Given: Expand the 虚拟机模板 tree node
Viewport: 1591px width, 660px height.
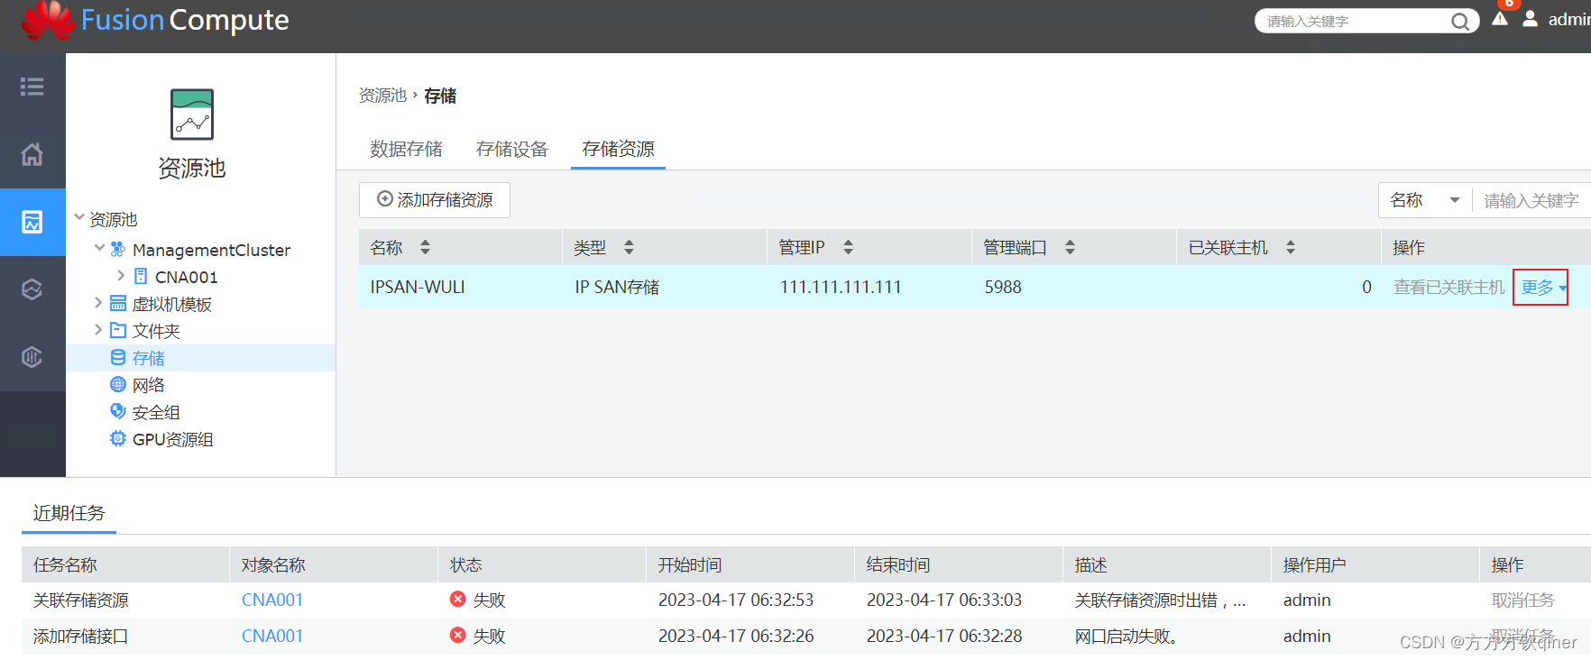Looking at the screenshot, I should point(98,302).
